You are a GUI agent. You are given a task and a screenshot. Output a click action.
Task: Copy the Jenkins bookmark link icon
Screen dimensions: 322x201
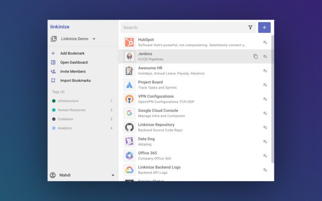[x=255, y=56]
